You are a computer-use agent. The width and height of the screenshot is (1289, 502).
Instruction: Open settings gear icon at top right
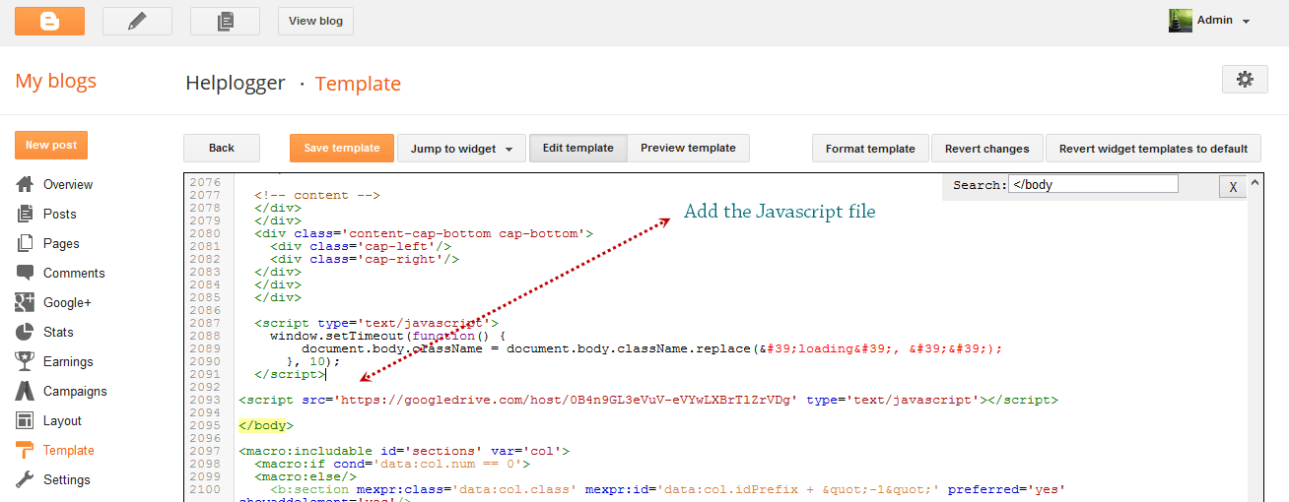(1245, 80)
